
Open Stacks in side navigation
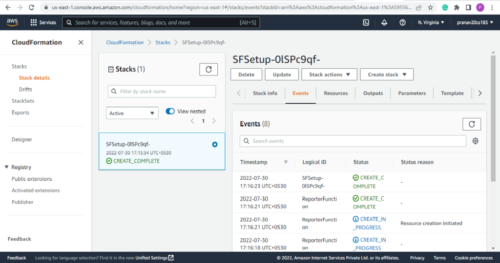coord(19,66)
